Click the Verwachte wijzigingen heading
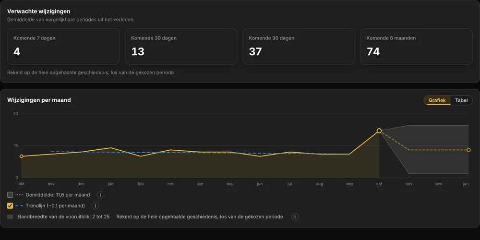480x240 pixels. (x=38, y=12)
